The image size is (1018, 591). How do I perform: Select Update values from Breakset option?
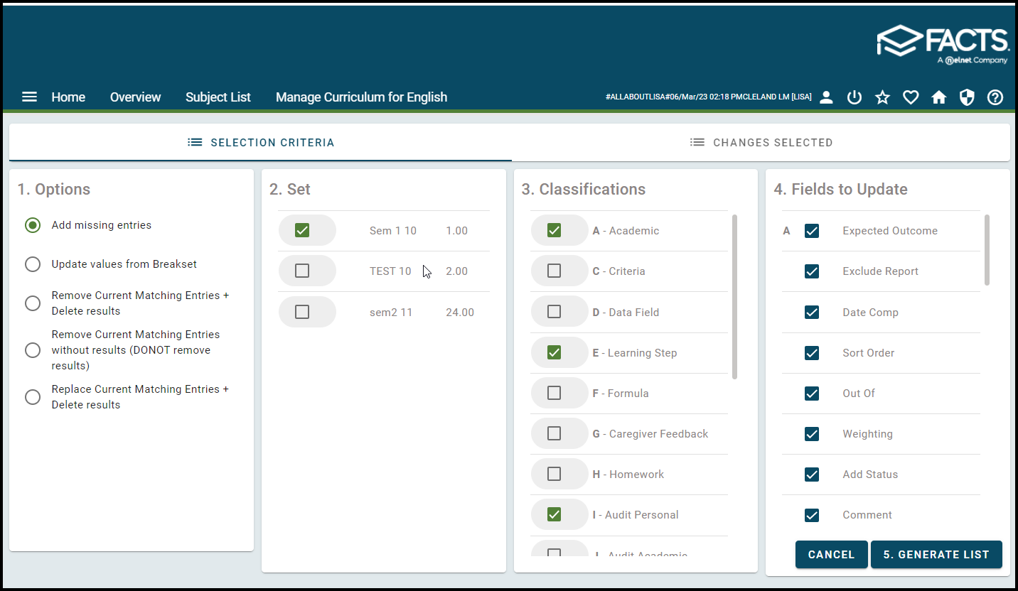[x=33, y=264]
